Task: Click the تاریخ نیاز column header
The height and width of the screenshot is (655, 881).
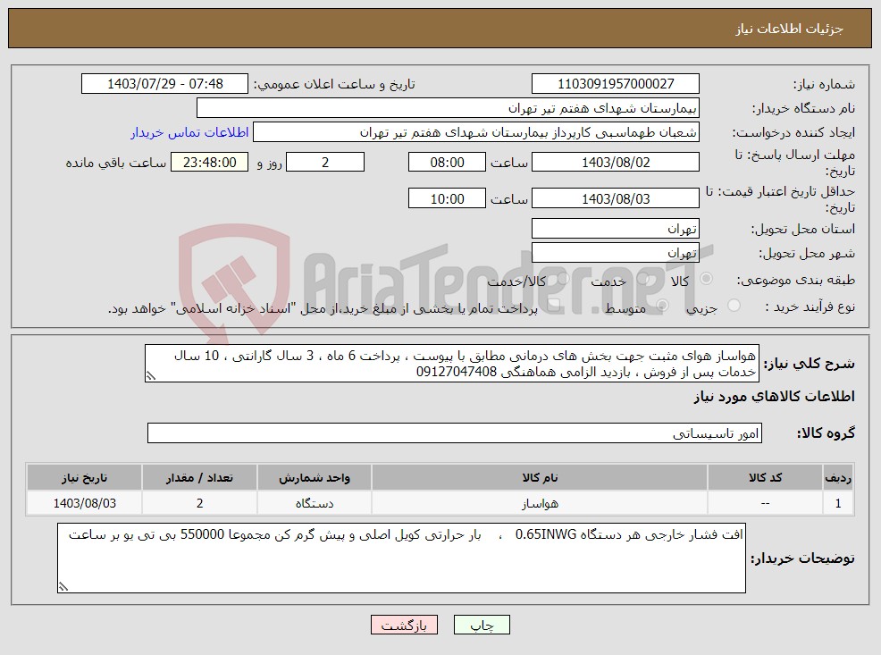Action: tap(84, 477)
